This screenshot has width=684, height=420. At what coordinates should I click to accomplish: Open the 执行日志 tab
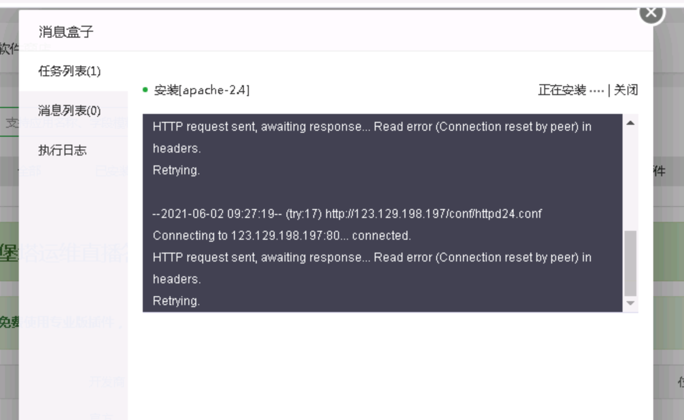pyautogui.click(x=62, y=150)
